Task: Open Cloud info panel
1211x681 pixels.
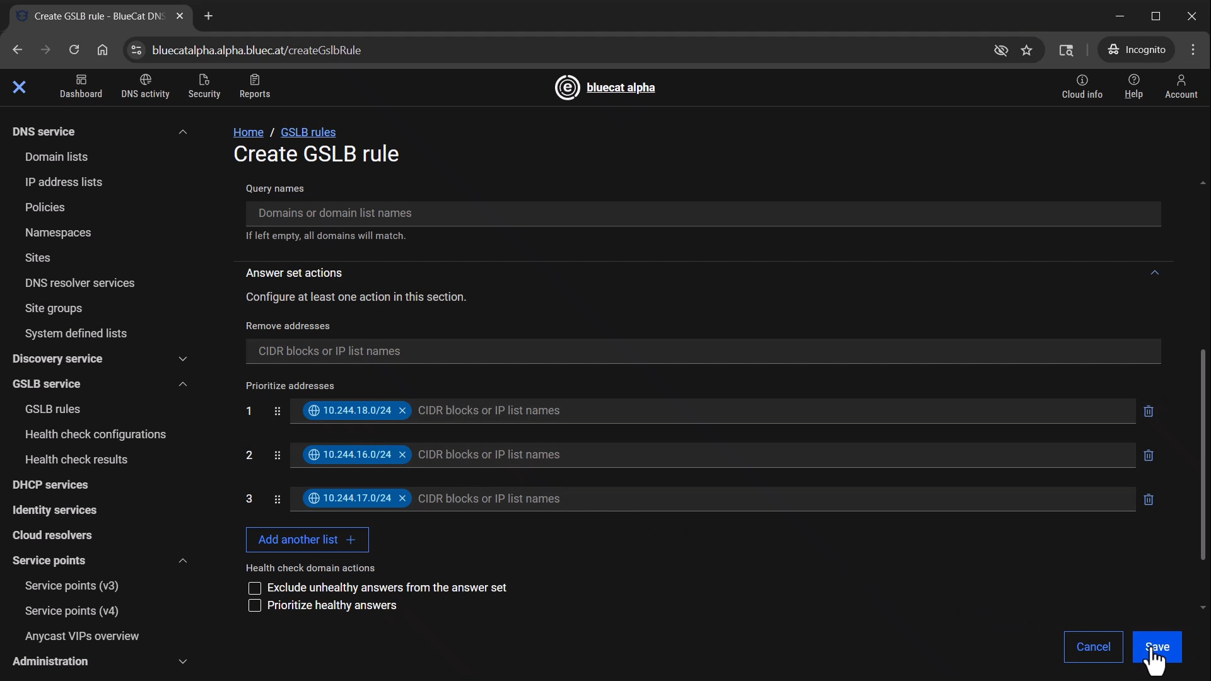Action: coord(1082,87)
